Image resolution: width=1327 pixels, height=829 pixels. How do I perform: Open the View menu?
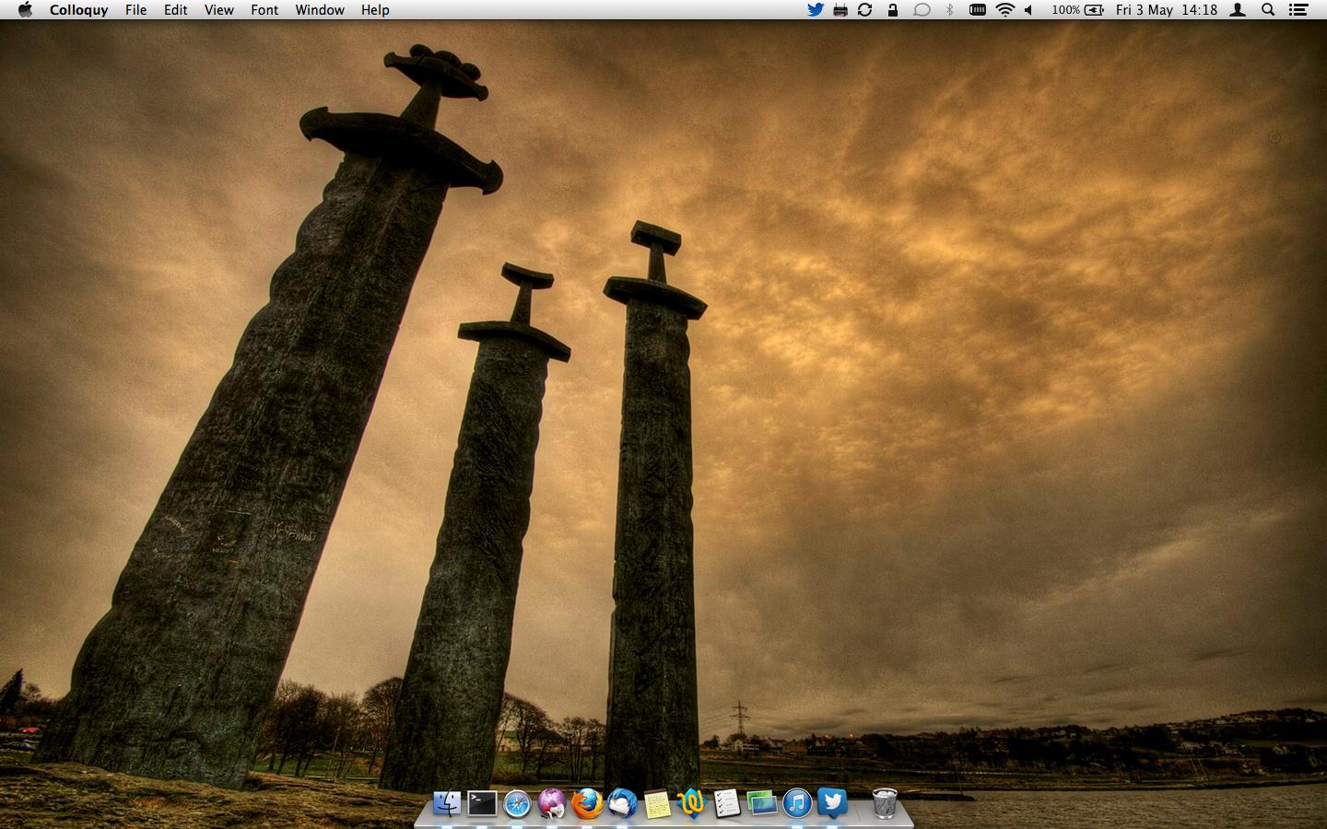click(x=218, y=10)
